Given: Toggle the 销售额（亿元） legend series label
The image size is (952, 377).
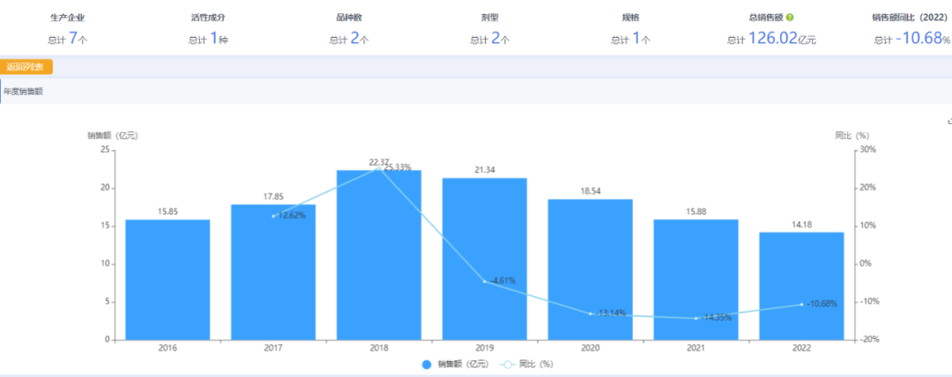Looking at the screenshot, I should click(x=462, y=364).
